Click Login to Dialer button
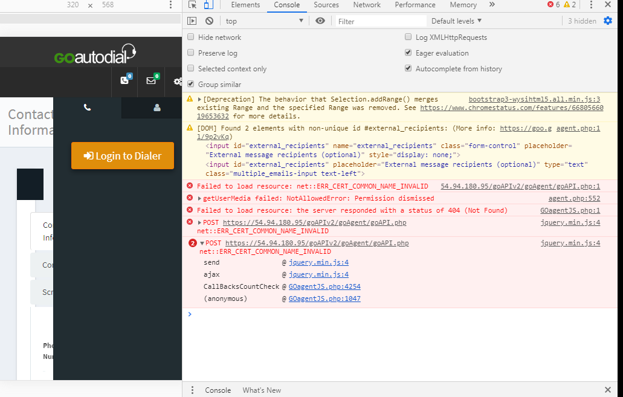 coord(123,156)
